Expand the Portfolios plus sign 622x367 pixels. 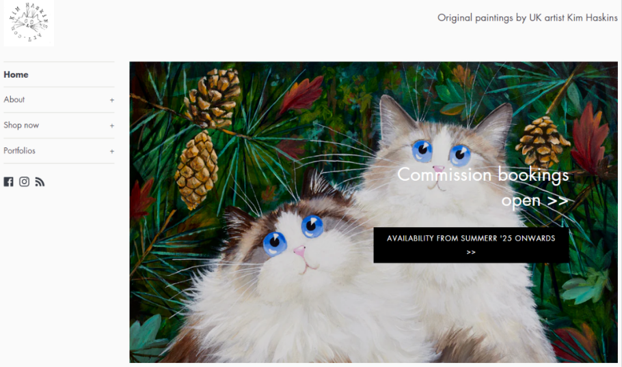(x=112, y=151)
